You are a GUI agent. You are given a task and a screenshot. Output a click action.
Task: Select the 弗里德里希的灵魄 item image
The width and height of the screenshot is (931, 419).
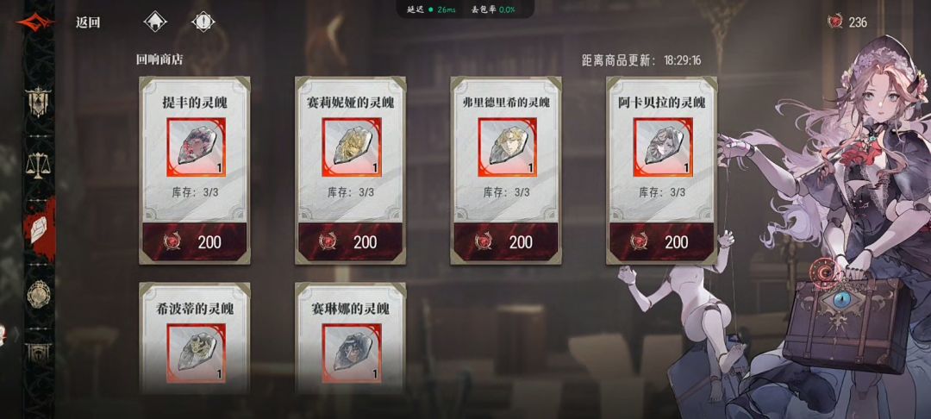tap(507, 147)
